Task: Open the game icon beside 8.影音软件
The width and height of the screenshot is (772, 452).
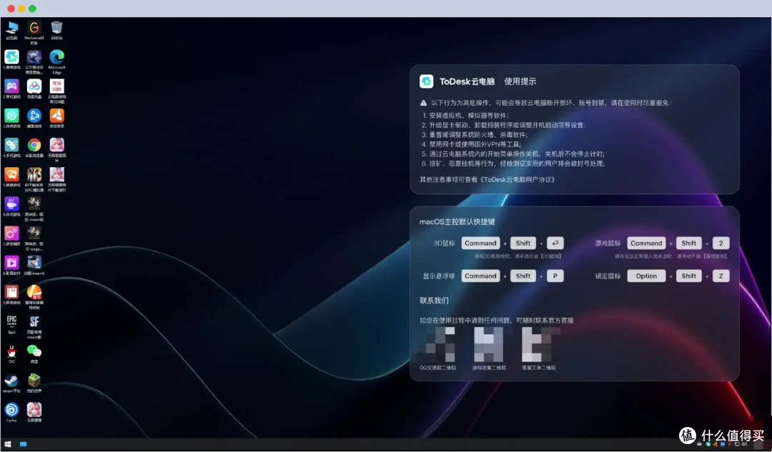Action: coord(34,263)
